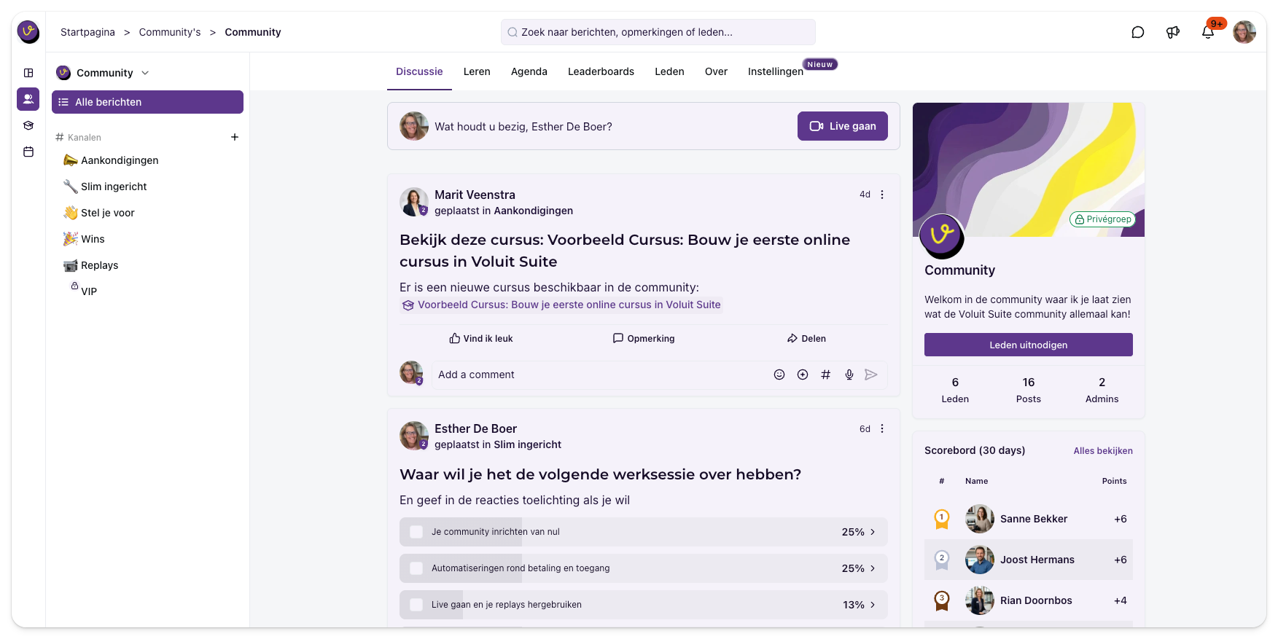Select Alle berichten in sidebar
This screenshot has width=1278, height=639.
pos(147,102)
